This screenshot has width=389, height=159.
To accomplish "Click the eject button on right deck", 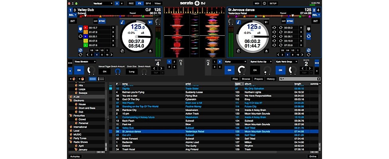I will click(266, 51).
